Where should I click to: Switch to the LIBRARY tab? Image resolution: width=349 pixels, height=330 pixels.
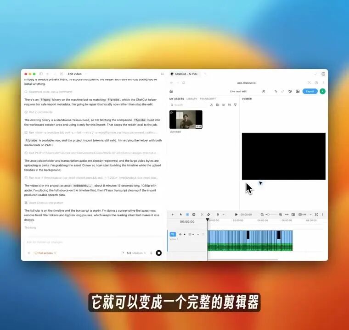191,99
